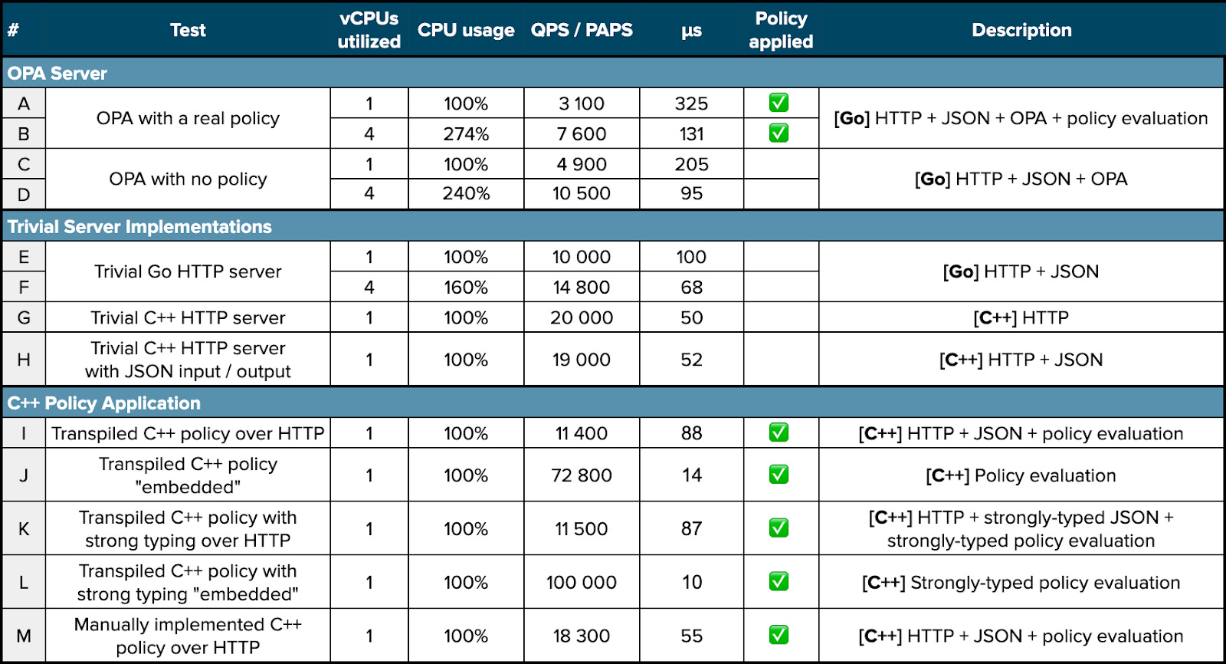Click the '68' microseconds value
The width and height of the screenshot is (1226, 664).
coord(691,288)
